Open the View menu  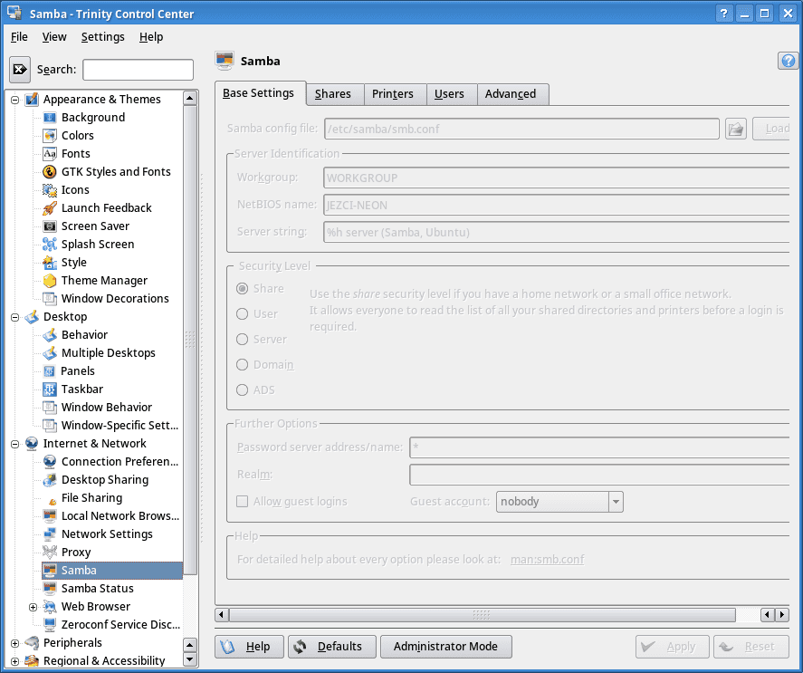(x=54, y=37)
